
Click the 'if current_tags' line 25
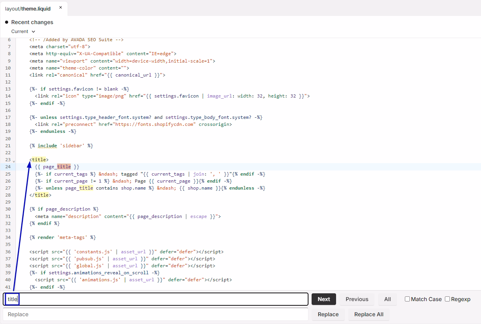point(150,174)
